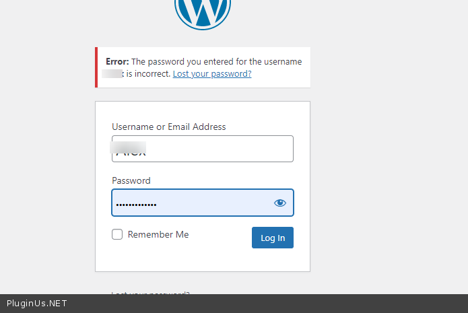Tick the Remember Me checkbox
468x313 pixels.
pyautogui.click(x=117, y=235)
